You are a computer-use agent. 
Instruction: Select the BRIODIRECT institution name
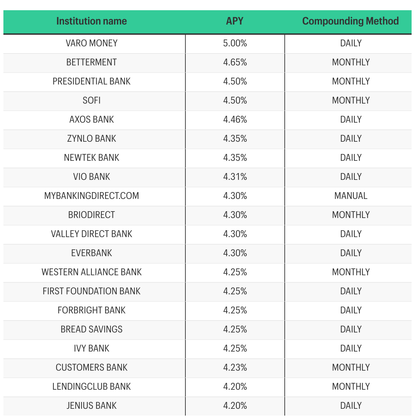(92, 215)
